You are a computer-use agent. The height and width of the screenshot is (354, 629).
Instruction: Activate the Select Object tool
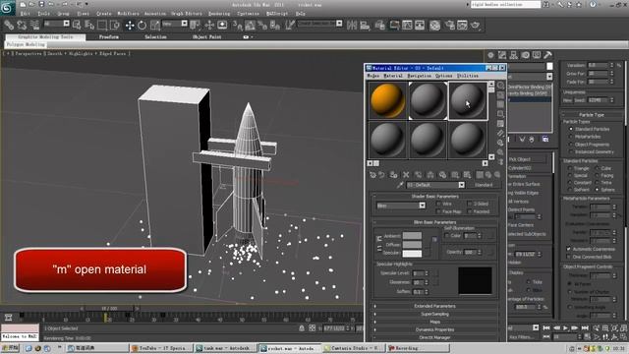(x=77, y=26)
